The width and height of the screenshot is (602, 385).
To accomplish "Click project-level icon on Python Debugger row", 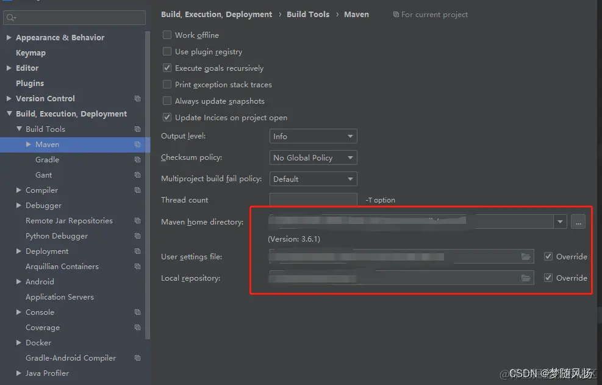I will (137, 236).
